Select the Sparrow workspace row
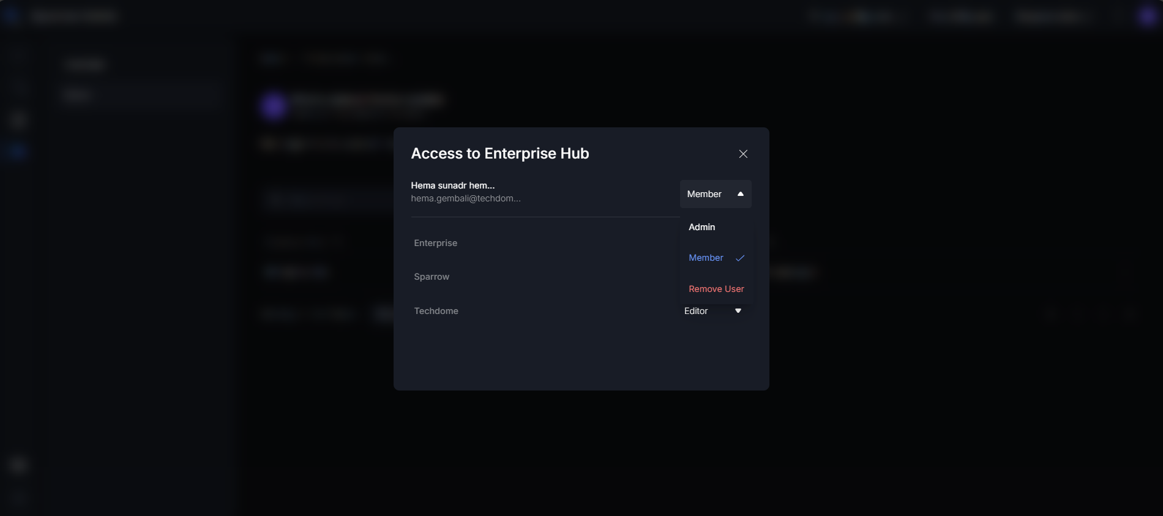 (432, 277)
